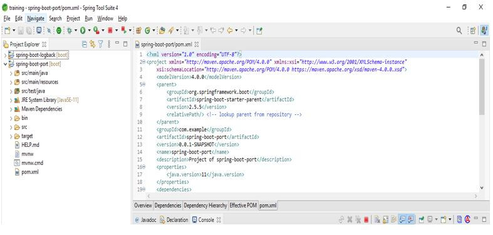Open the Boot Dashboard power icon
493x235 pixels.
(59, 31)
